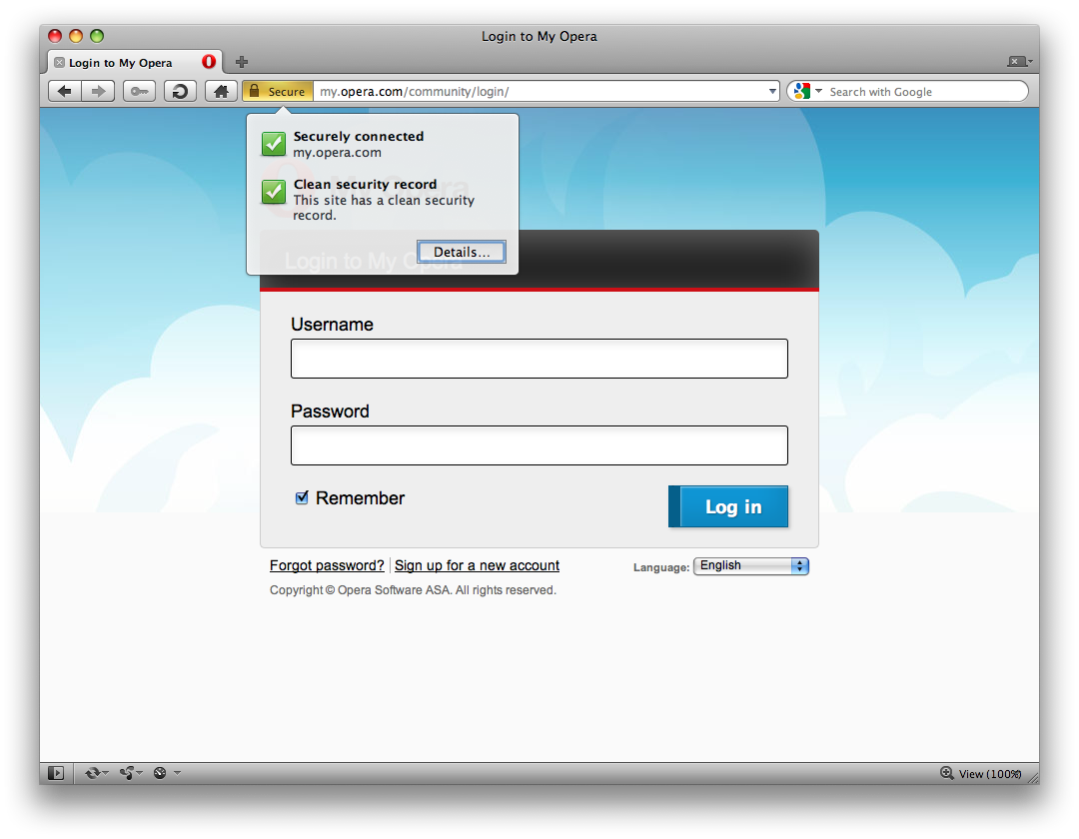1079x839 pixels.
Task: Uncheck the Remember checkbox
Action: coord(302,498)
